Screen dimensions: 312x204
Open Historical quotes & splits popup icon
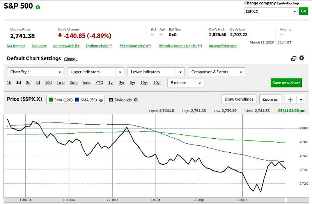click(200, 46)
